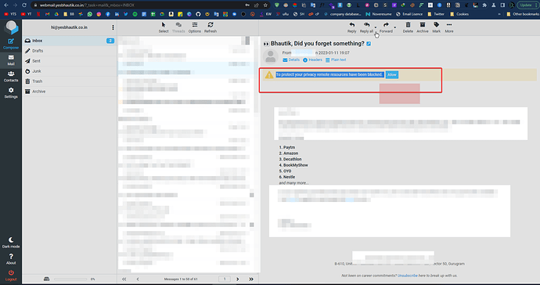Viewport: 540px width, 285px height.
Task: Open the Trash folder
Action: click(69, 81)
